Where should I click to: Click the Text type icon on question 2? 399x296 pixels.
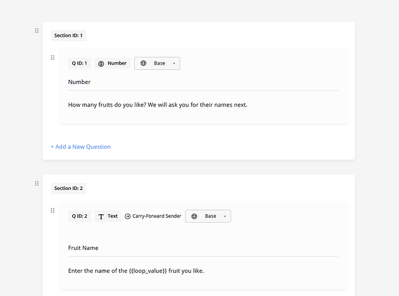(x=101, y=217)
